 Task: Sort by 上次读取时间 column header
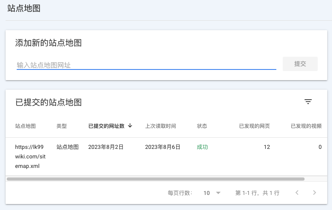coord(161,126)
